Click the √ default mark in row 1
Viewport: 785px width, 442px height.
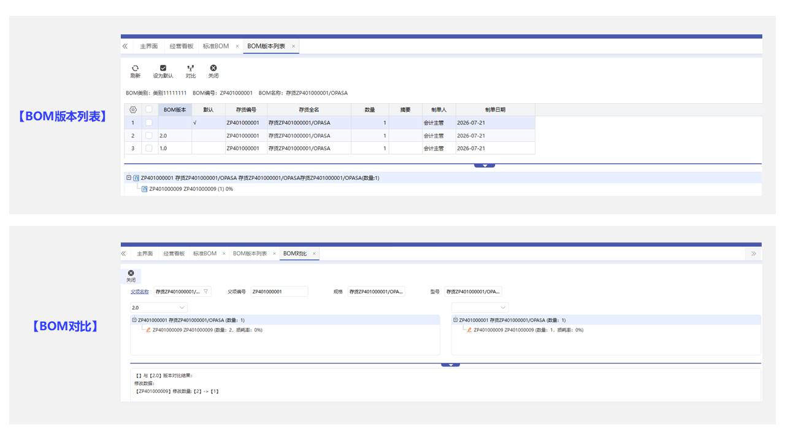pyautogui.click(x=194, y=123)
